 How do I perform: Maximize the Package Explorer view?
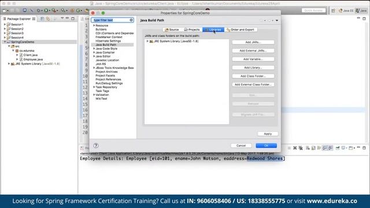[73, 18]
